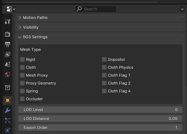This screenshot has height=134, width=187.
Task: Enable the Spring checkbox
Action: (x=22, y=91)
